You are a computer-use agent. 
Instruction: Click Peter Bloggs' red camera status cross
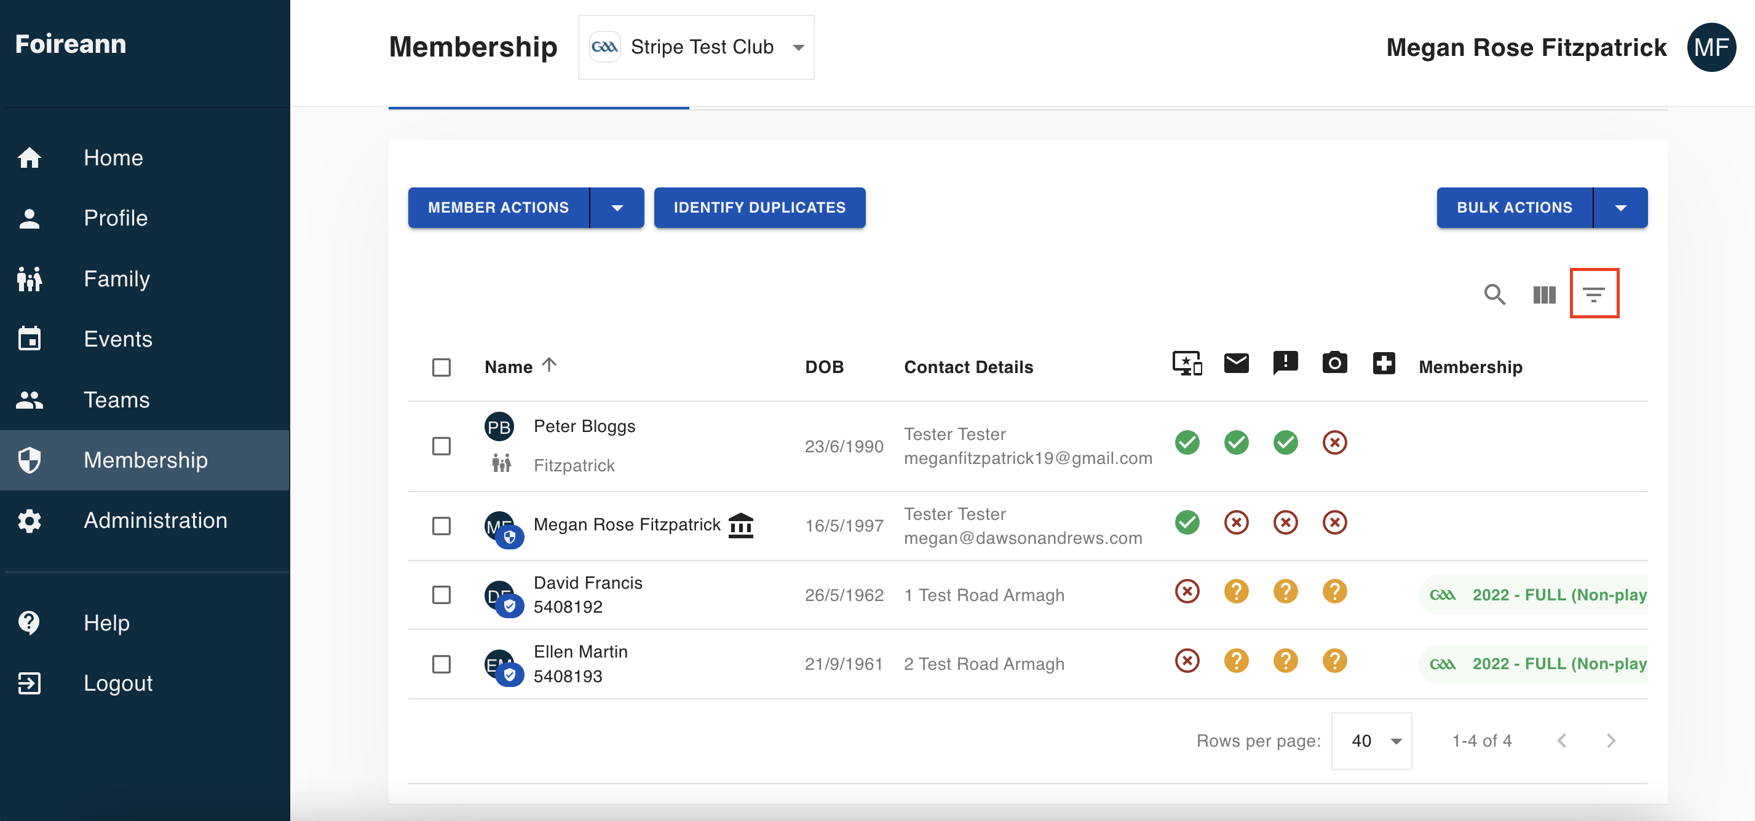click(1334, 442)
